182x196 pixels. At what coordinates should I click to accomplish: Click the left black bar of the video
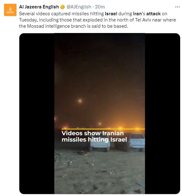point(37,113)
